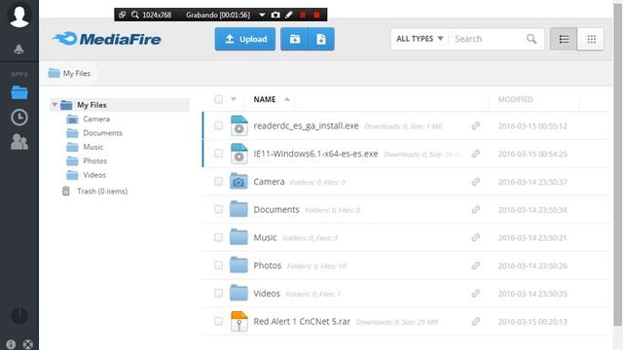This screenshot has height=350, width=623.
Task: Select Music in the folder tree
Action: coord(93,147)
